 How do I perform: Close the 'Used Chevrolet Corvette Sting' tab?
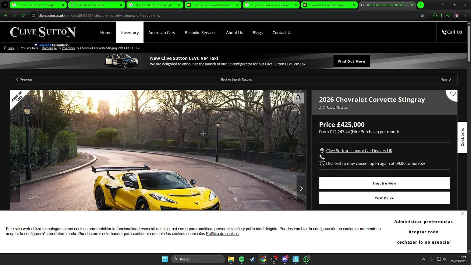click(x=412, y=5)
